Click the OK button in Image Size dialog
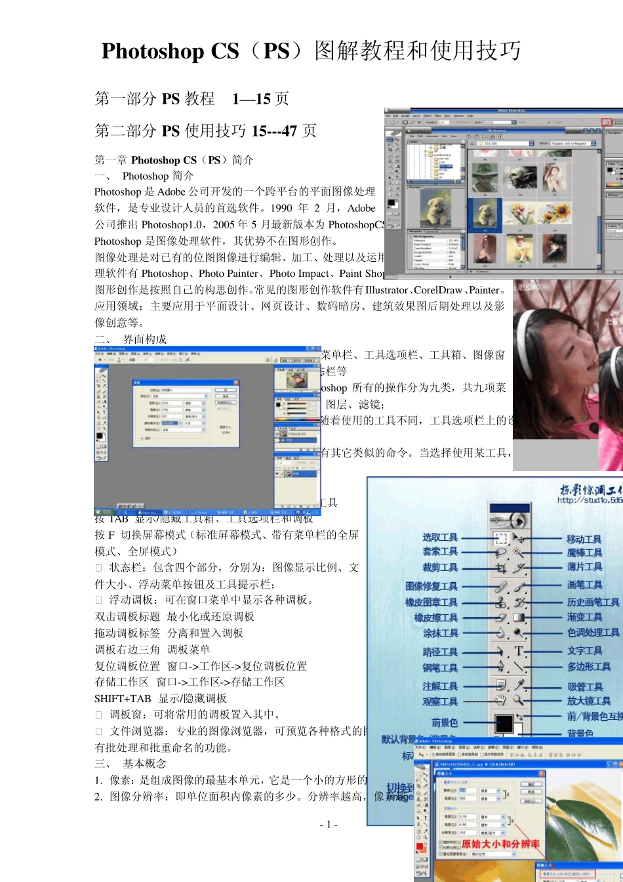 (x=531, y=784)
